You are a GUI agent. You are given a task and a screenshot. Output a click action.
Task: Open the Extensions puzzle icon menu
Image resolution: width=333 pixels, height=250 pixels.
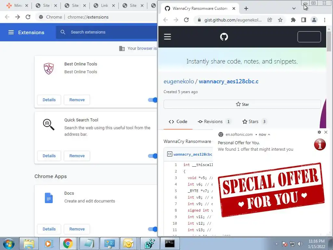(293, 20)
